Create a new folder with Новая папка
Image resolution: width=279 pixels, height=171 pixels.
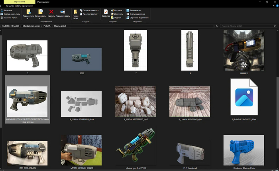point(75,12)
